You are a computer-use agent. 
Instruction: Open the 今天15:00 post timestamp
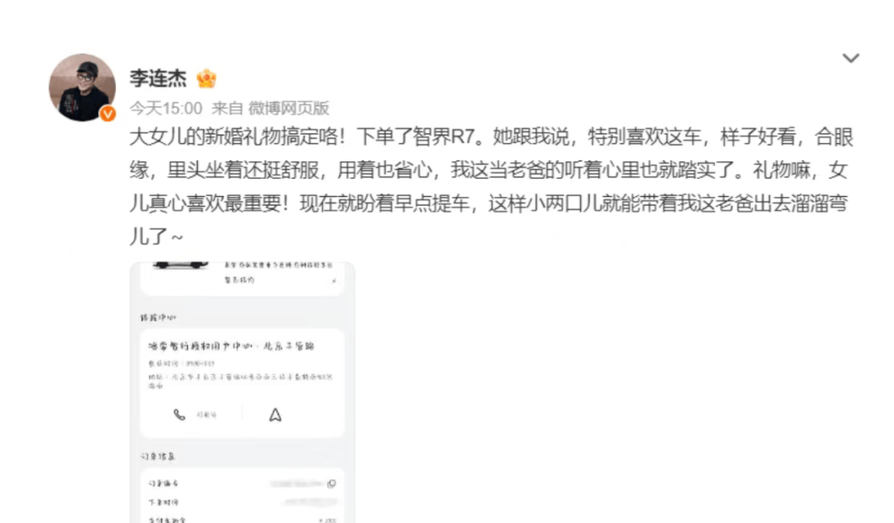166,108
